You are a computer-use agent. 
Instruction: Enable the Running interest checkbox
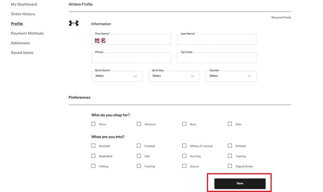(184, 156)
